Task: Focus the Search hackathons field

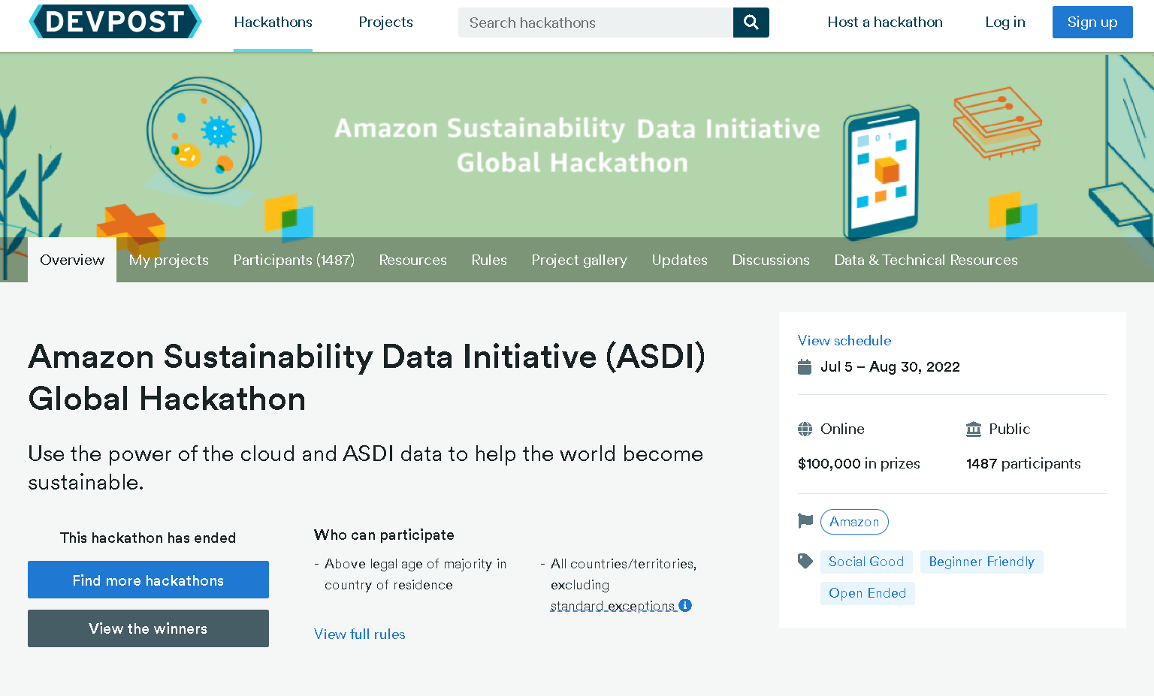Action: coord(596,23)
